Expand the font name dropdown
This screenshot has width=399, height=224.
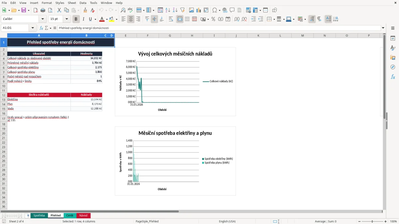pyautogui.click(x=43, y=19)
